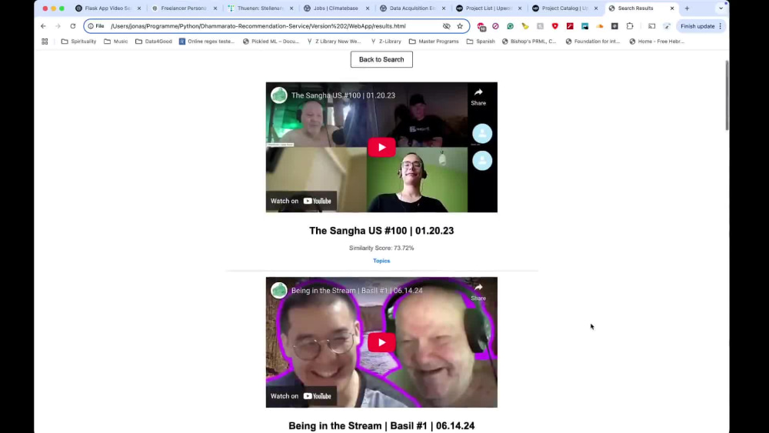This screenshot has height=433, width=769.
Task: Open the blue picture extension icon
Action: click(584, 26)
